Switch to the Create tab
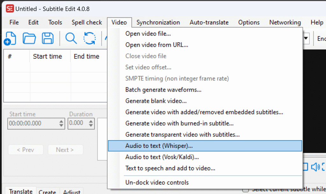Viewport: 326px width, 194px height. click(x=47, y=192)
